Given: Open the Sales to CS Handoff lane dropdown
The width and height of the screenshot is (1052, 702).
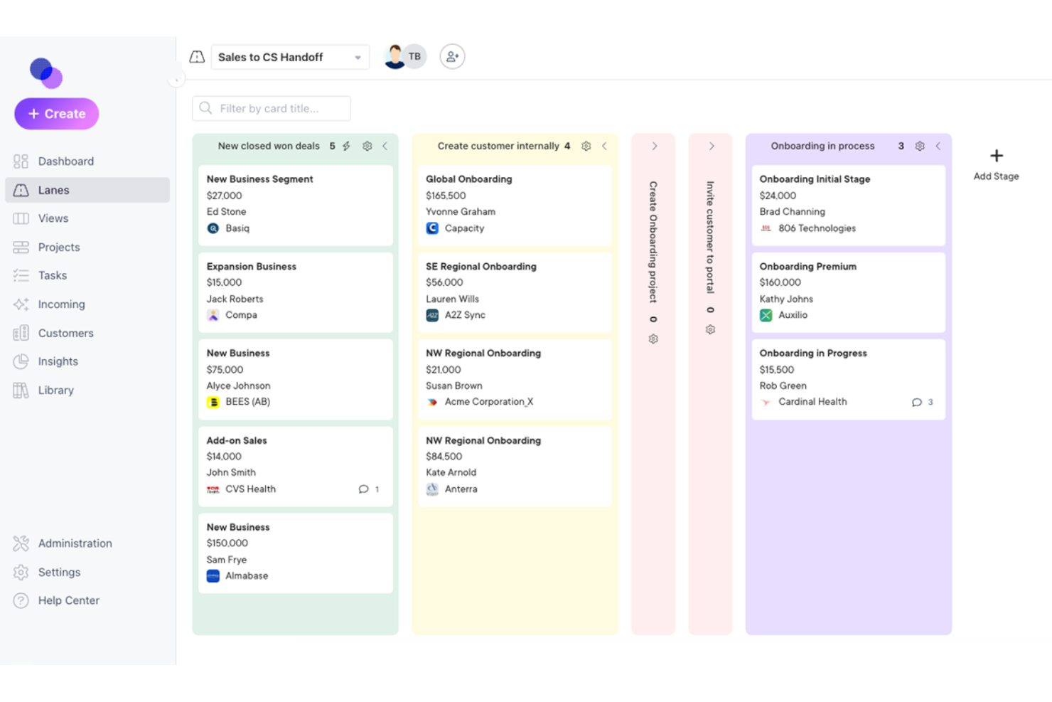Looking at the screenshot, I should (x=358, y=57).
